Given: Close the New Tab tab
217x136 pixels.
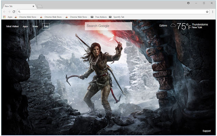Looking at the screenshot, I should [33, 6].
